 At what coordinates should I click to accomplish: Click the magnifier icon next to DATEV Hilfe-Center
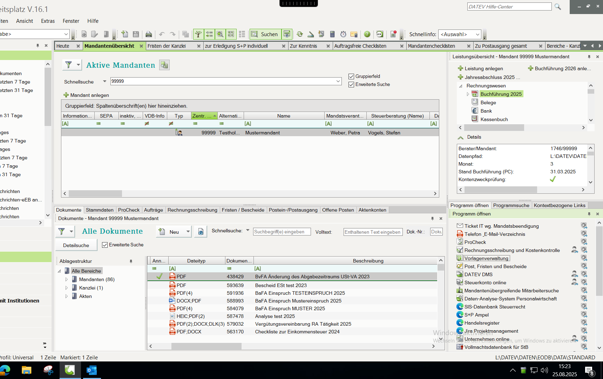tap(558, 7)
